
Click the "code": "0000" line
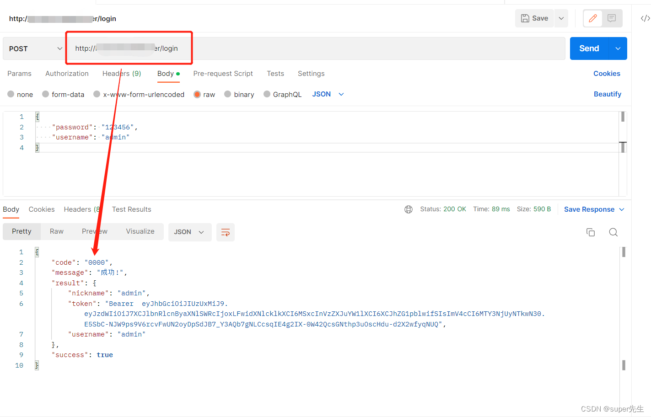click(82, 262)
